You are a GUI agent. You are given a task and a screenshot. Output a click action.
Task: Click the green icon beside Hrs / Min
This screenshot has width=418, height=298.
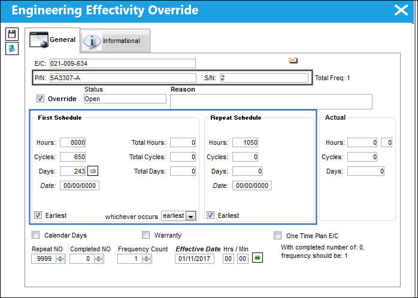tap(258, 258)
